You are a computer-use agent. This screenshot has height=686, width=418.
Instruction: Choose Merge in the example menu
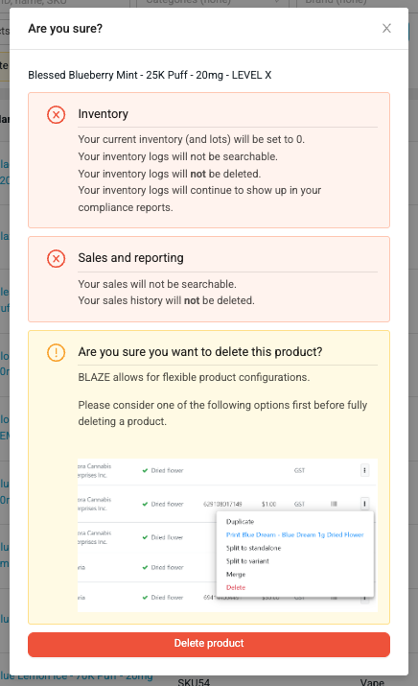click(236, 574)
